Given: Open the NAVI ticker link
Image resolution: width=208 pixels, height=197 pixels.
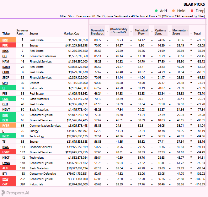Looking at the screenshot, I should 6,62.
